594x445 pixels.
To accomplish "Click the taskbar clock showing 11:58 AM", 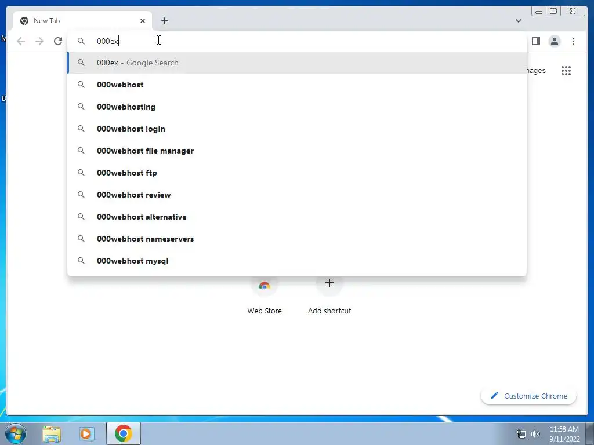I will 564,434.
